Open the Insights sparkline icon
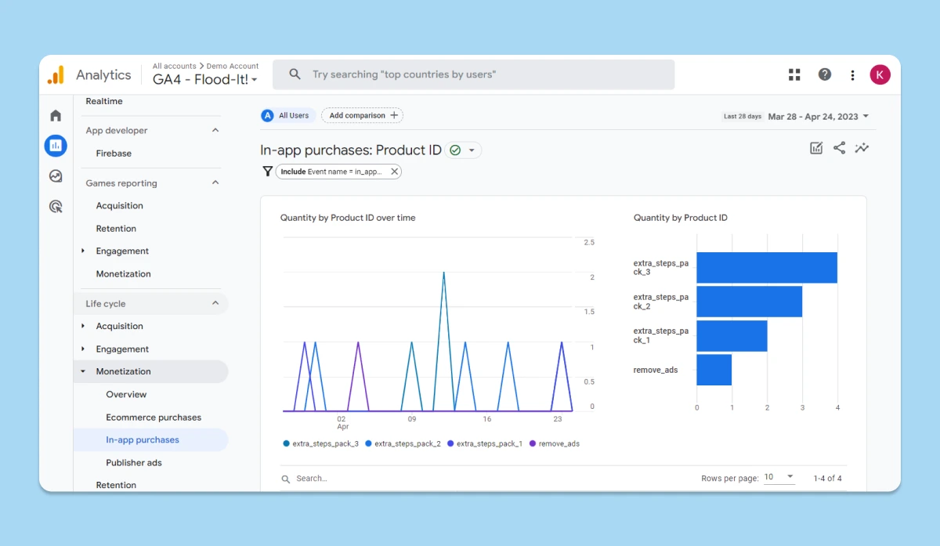The height and width of the screenshot is (546, 940). 862,148
